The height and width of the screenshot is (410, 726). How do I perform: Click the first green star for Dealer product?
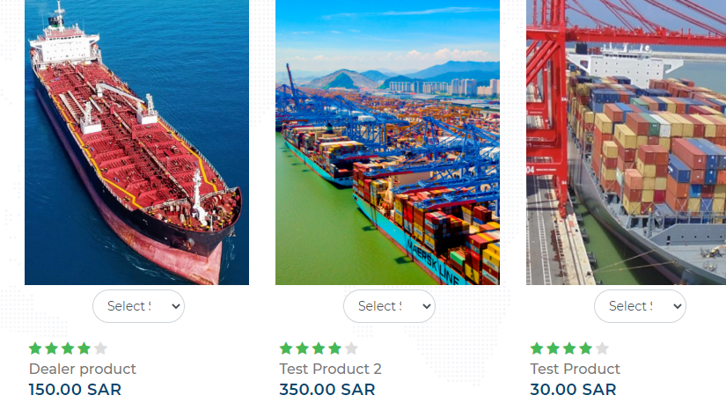[36, 348]
